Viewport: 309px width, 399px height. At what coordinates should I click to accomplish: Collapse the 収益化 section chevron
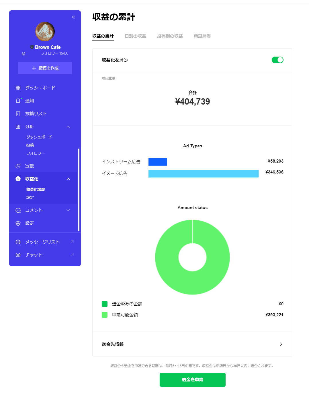point(68,179)
